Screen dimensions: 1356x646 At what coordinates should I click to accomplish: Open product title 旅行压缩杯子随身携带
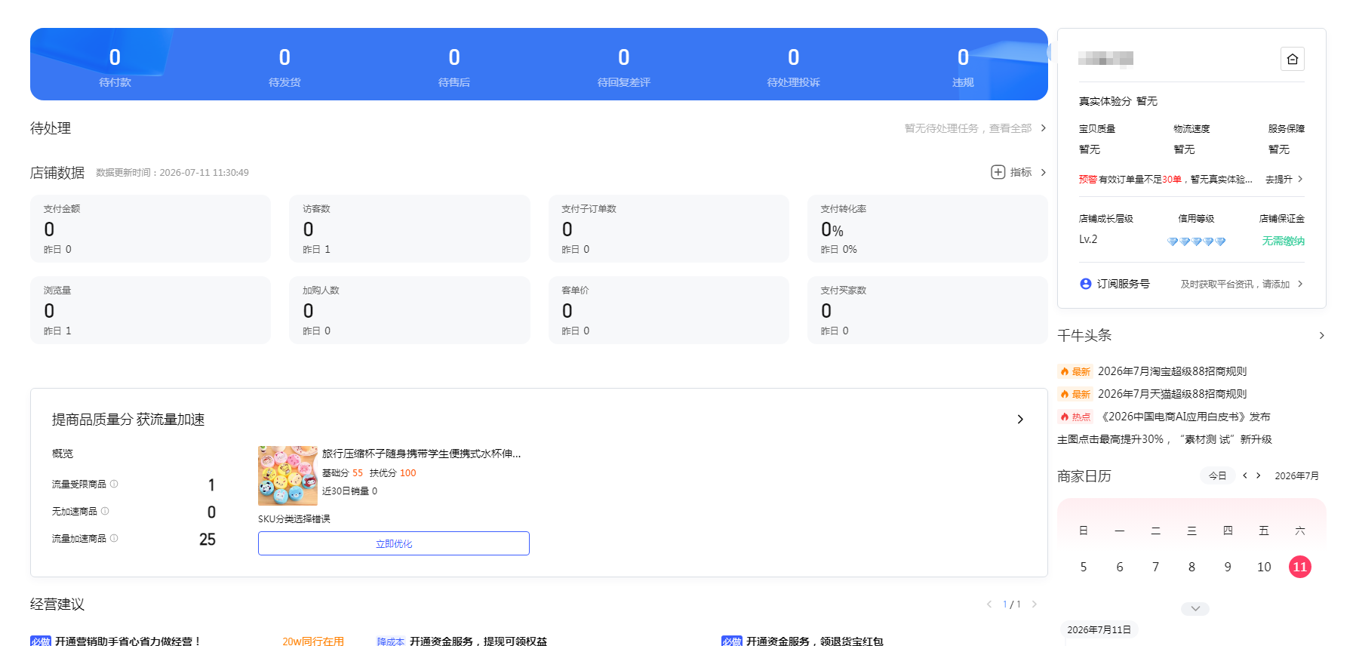click(x=421, y=454)
